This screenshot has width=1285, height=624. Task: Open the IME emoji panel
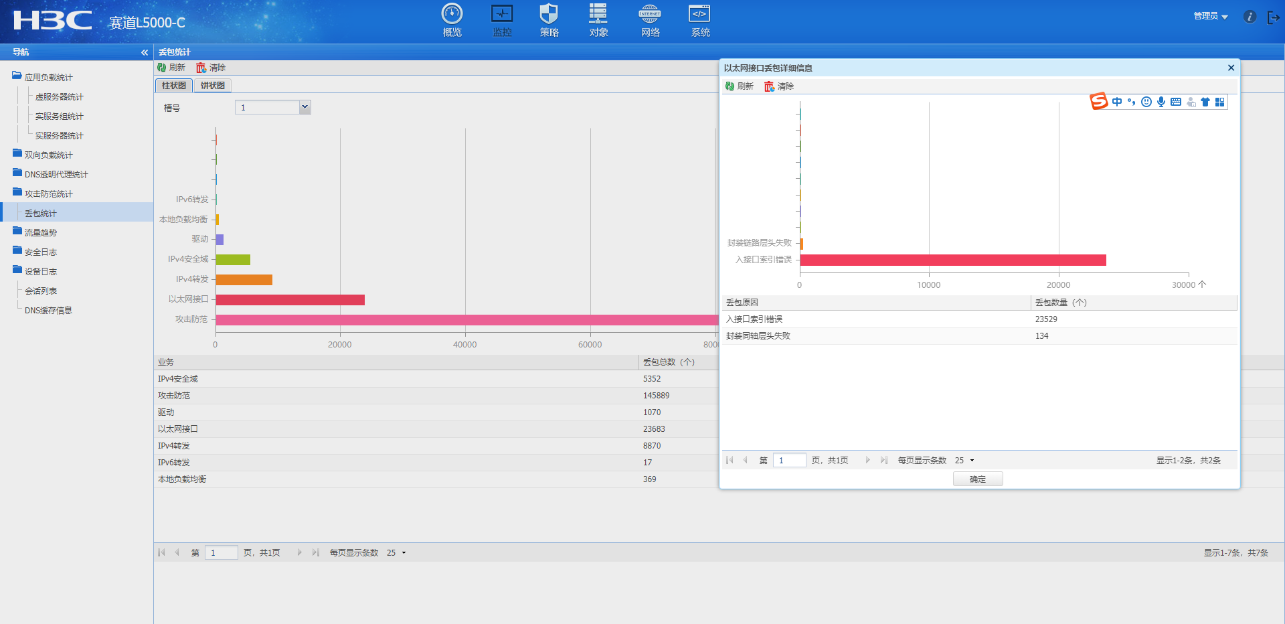click(1146, 102)
